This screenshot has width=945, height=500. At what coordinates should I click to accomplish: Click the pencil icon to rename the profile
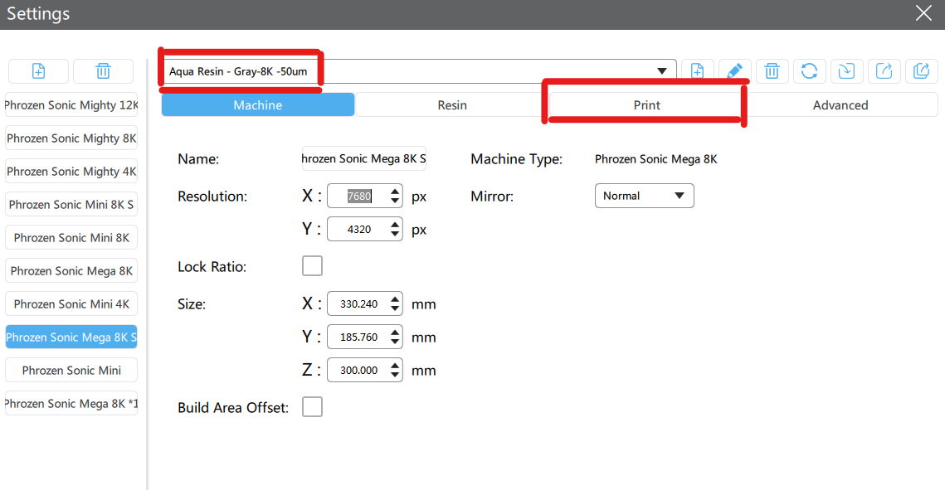click(734, 71)
